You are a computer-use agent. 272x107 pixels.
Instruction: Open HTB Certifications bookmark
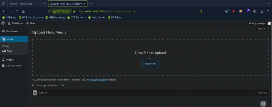point(31,17)
